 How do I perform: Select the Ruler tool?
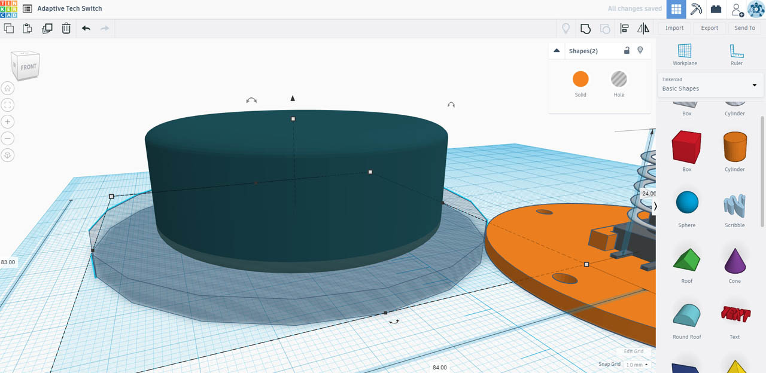[735, 54]
